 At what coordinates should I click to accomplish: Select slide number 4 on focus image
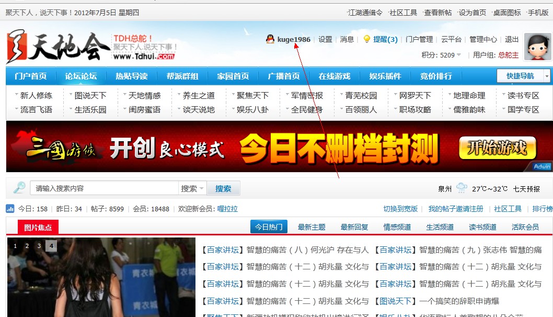[x=51, y=246]
